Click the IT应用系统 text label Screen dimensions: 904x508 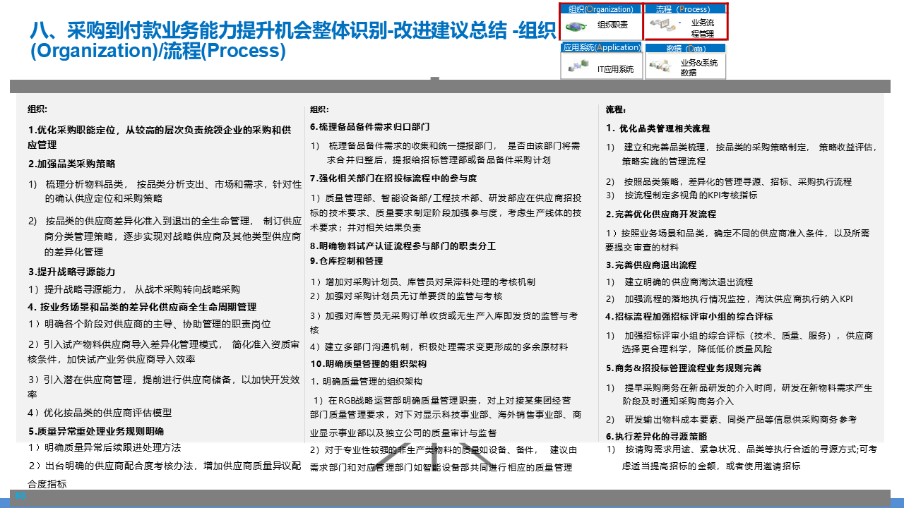click(x=616, y=69)
